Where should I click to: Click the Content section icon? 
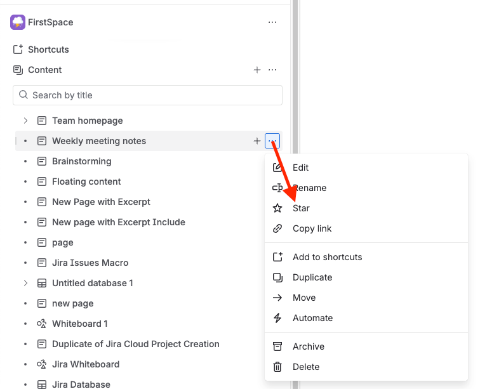point(18,70)
